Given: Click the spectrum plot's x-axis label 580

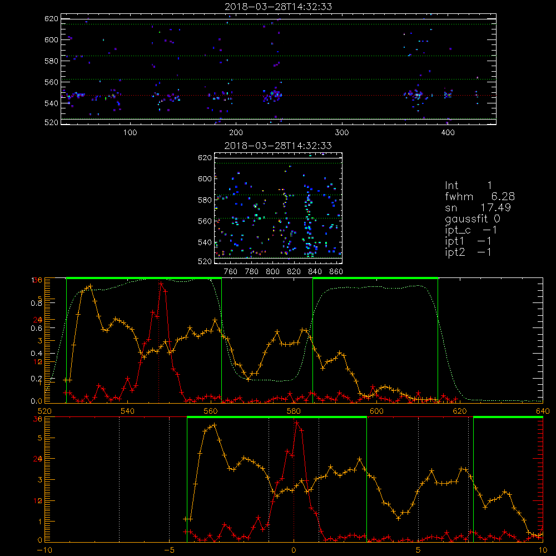Looking at the screenshot, I should coord(294,411).
